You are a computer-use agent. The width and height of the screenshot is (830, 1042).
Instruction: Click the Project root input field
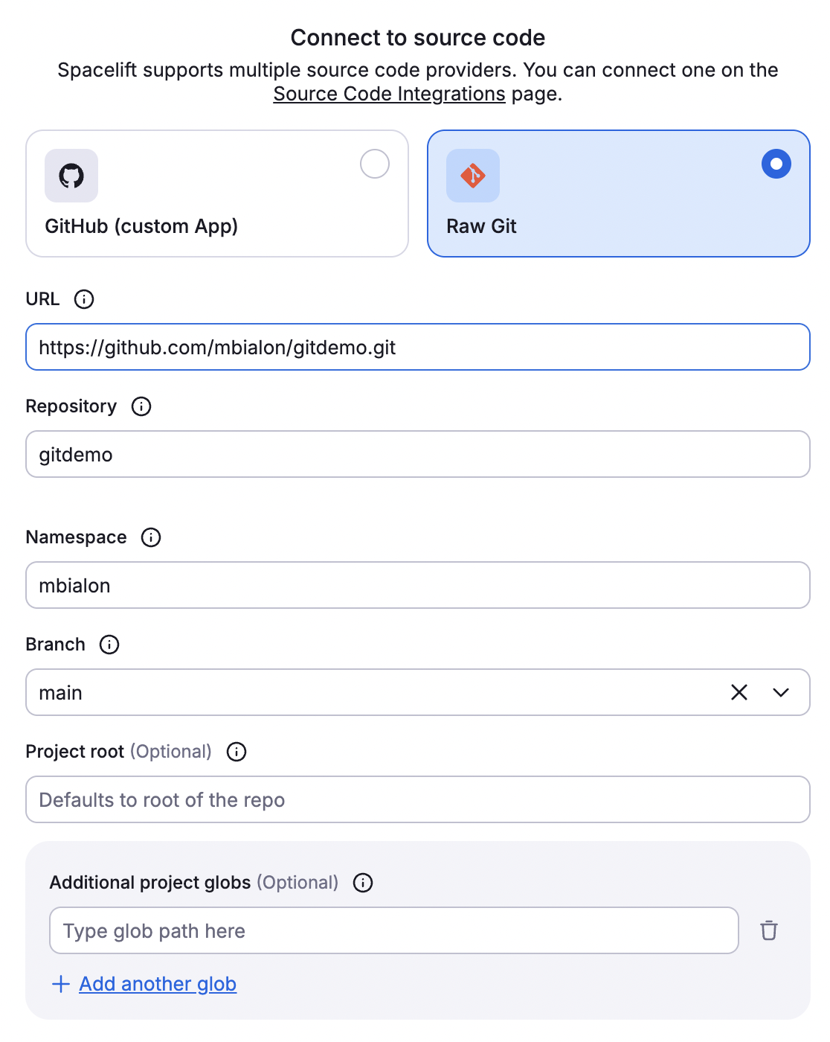point(418,799)
